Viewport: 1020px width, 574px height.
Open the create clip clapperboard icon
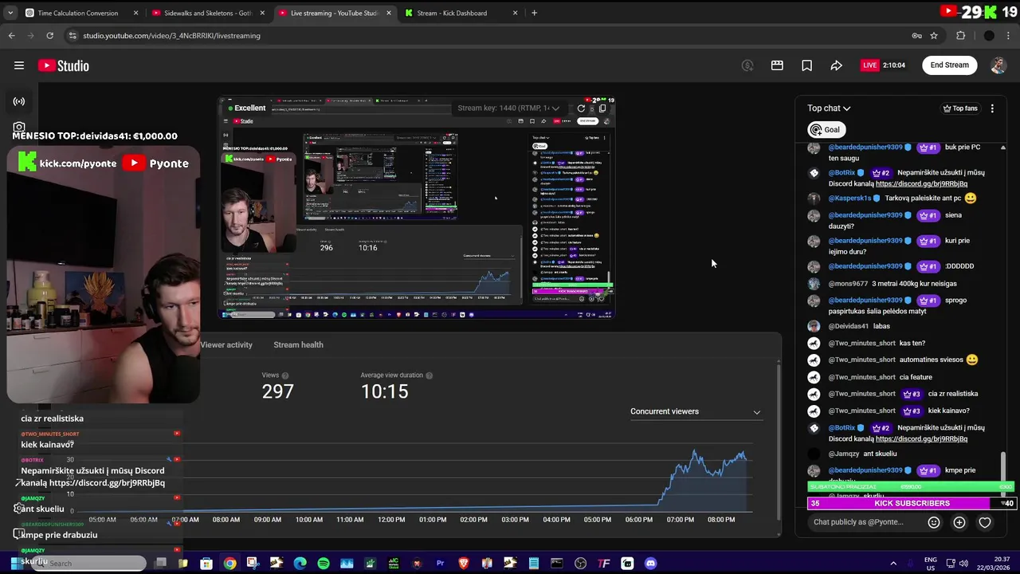777,65
